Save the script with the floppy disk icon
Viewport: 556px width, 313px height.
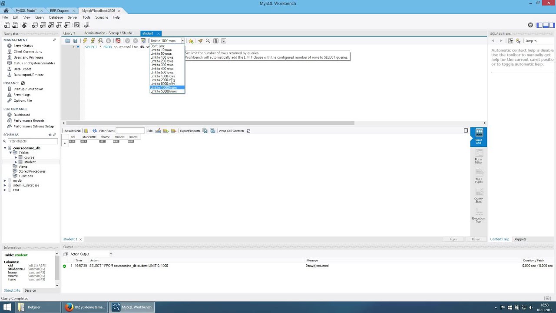coord(75,41)
